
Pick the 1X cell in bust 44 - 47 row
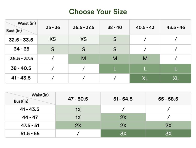pyautogui.click(x=78, y=117)
